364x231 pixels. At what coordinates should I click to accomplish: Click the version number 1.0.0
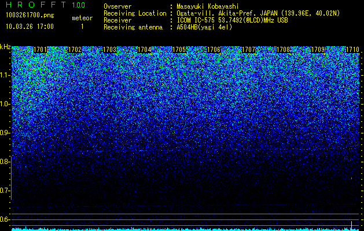[79, 5]
